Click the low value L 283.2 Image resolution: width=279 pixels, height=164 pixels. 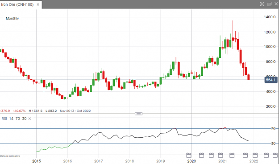[x=51, y=111]
